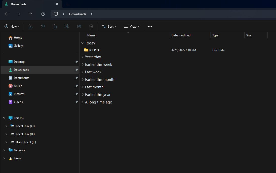This screenshot has width=276, height=173.
Task: Click the Rename icon in toolbar
Action: point(67,26)
